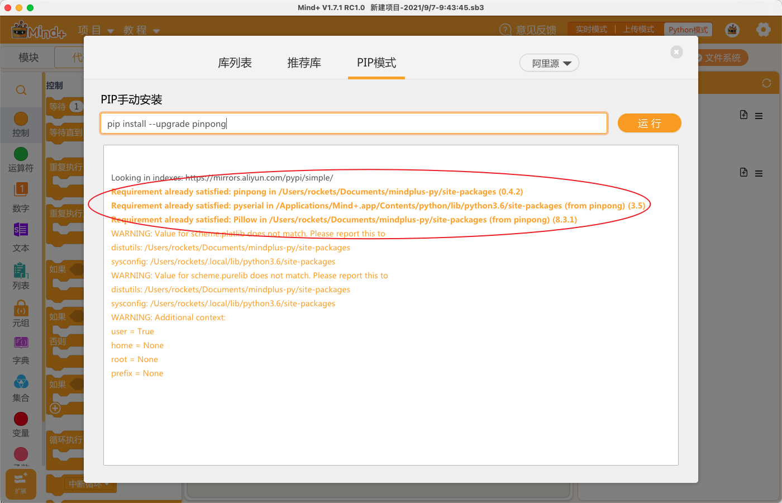Viewport: 782px width, 503px height.
Task: Run the pip install command
Action: point(649,124)
